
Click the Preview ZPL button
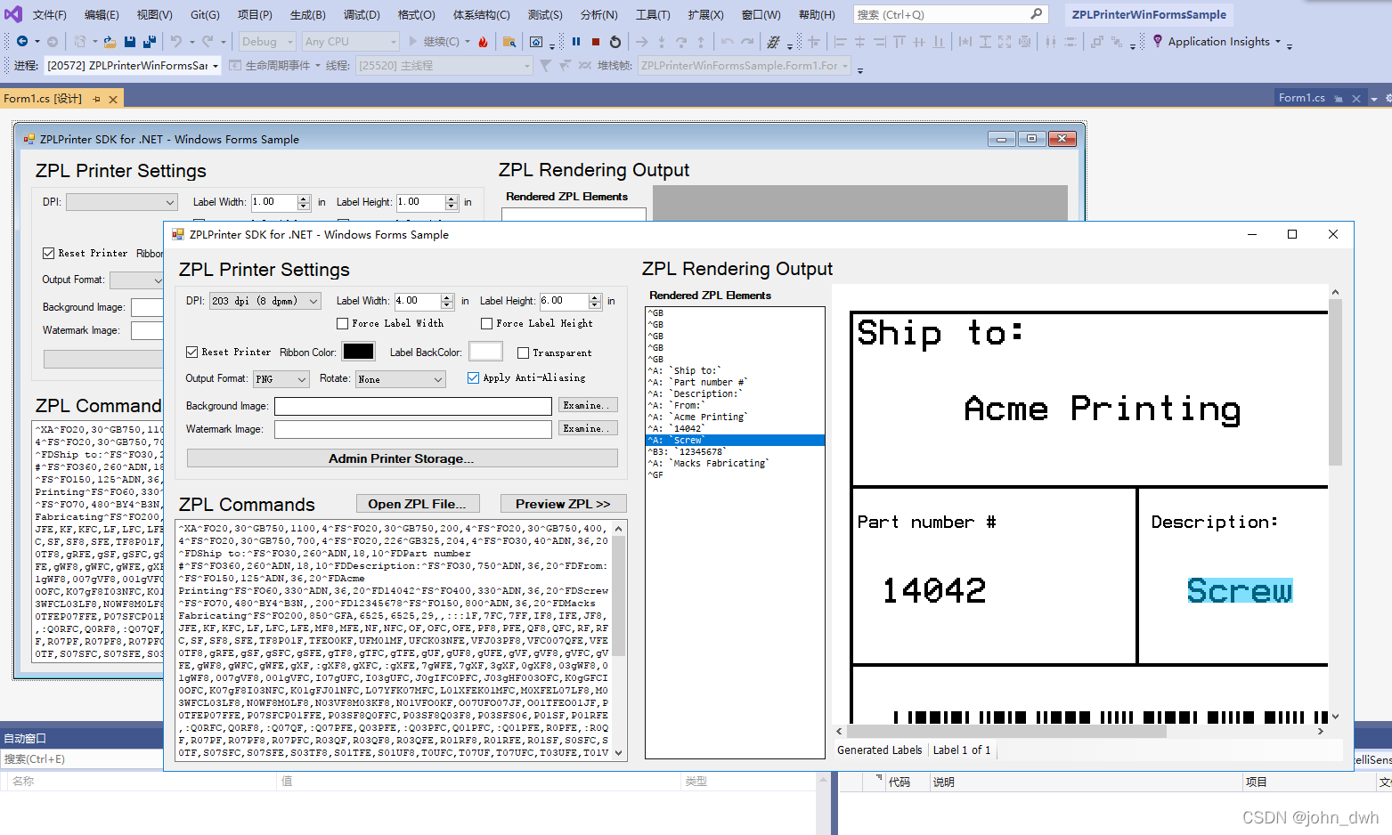click(x=563, y=503)
